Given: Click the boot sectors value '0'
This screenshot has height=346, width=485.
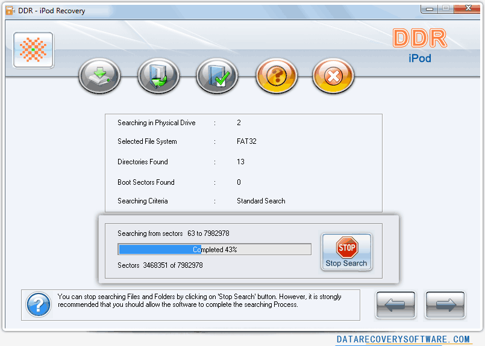Looking at the screenshot, I should point(239,182).
